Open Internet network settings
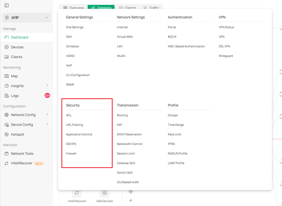Image resolution: width=282 pixels, height=206 pixels. coord(122,27)
